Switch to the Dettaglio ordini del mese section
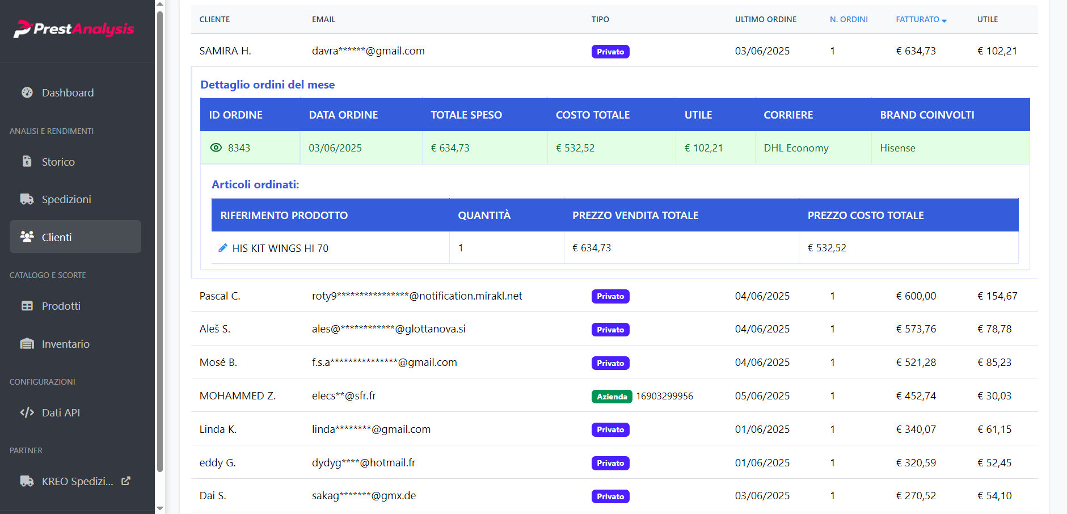 (267, 85)
